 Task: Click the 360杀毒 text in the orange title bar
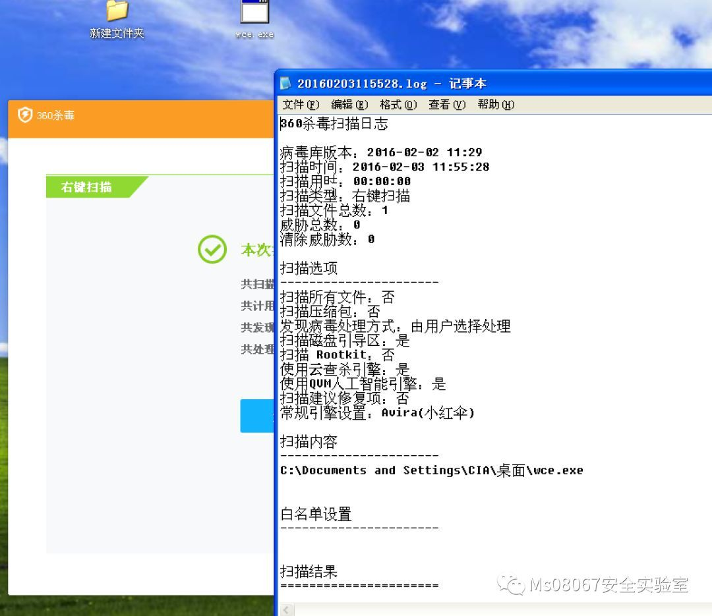coord(57,114)
